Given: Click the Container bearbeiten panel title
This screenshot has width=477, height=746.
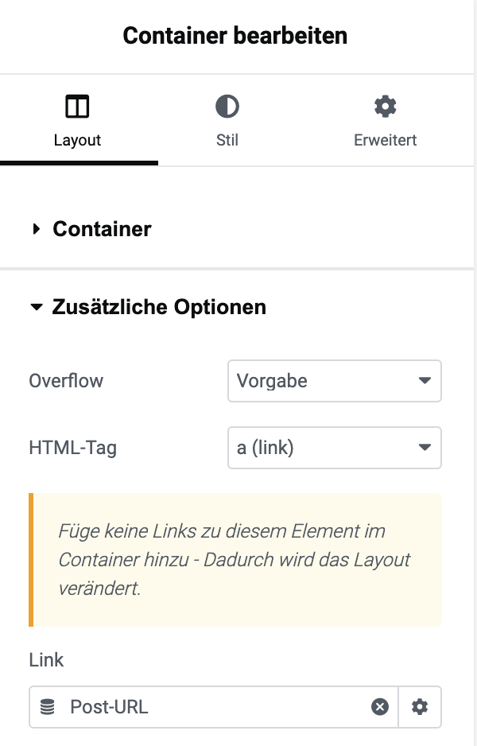Looking at the screenshot, I should 235,36.
